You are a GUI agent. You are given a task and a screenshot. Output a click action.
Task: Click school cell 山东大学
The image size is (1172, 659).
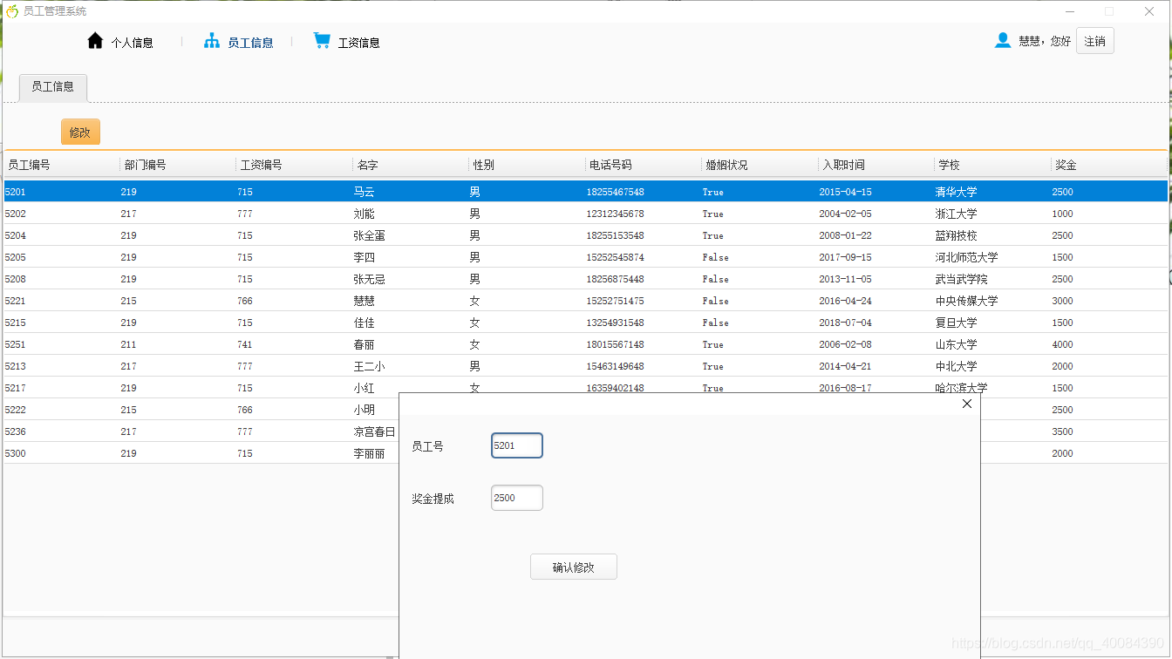click(x=957, y=344)
